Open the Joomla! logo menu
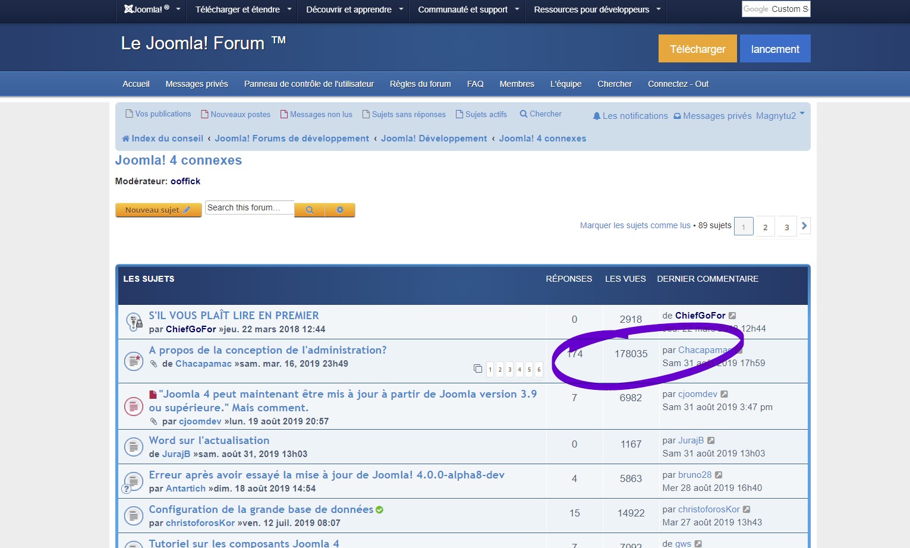 coord(152,10)
